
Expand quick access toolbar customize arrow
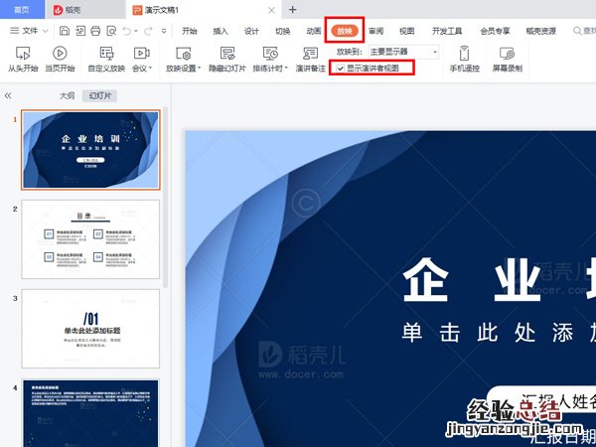(164, 31)
